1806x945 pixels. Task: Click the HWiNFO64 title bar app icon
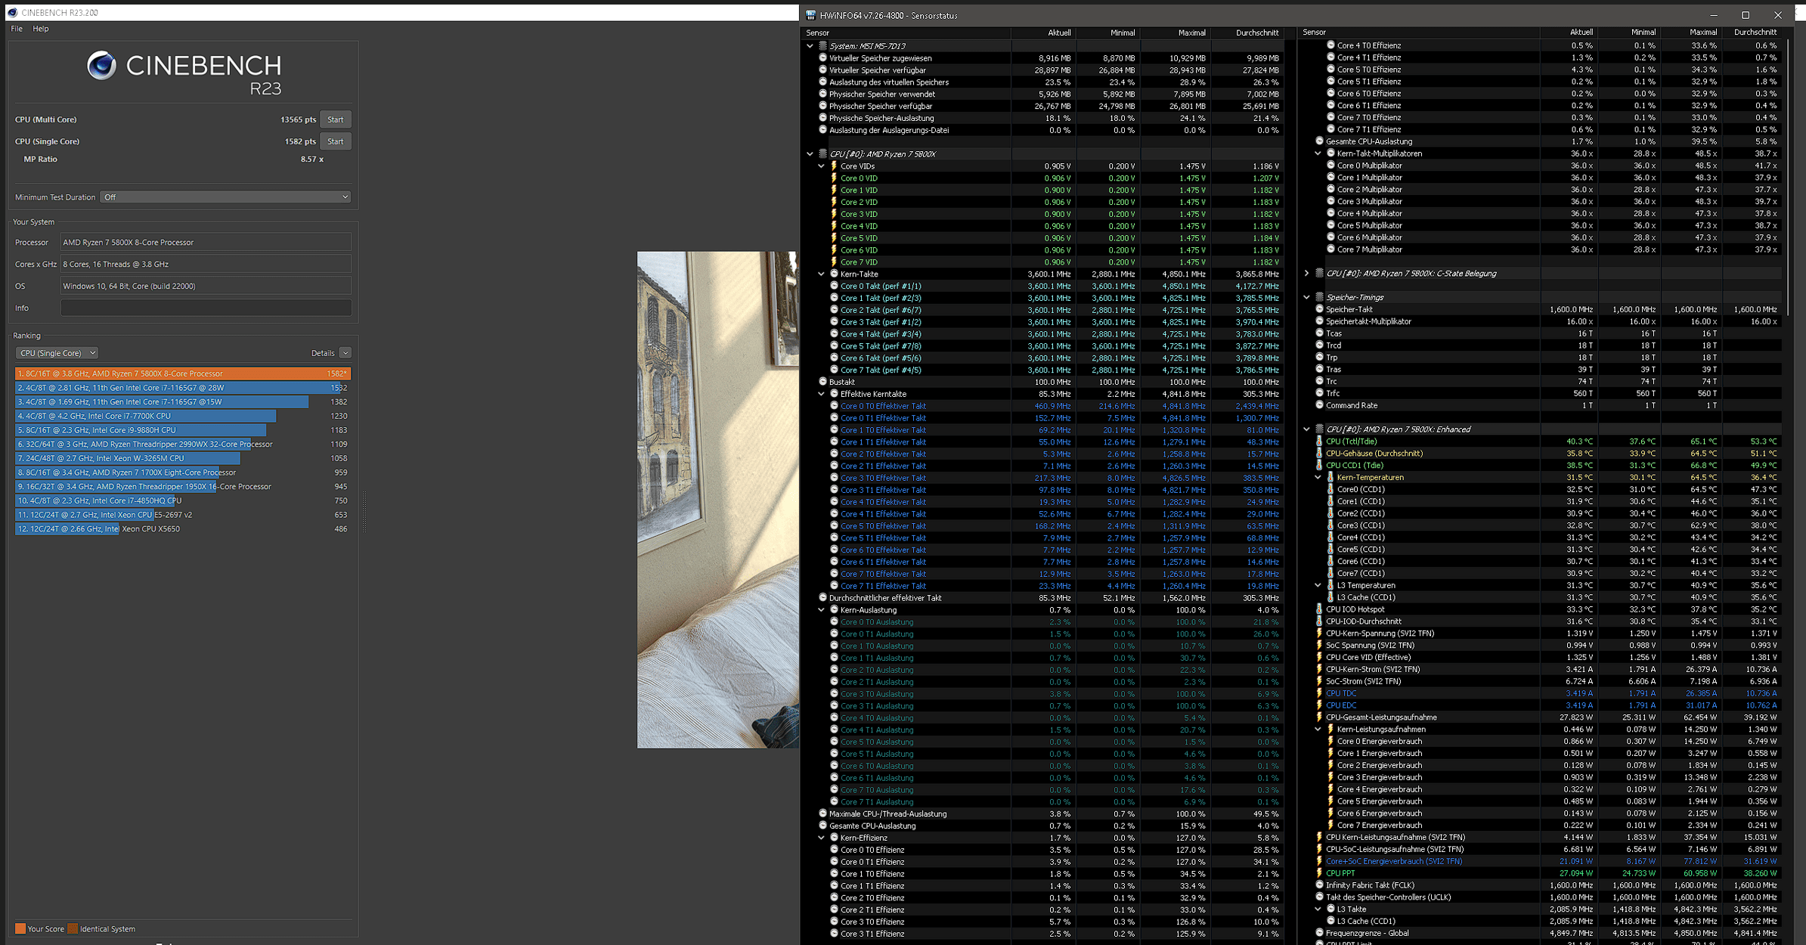pyautogui.click(x=811, y=15)
